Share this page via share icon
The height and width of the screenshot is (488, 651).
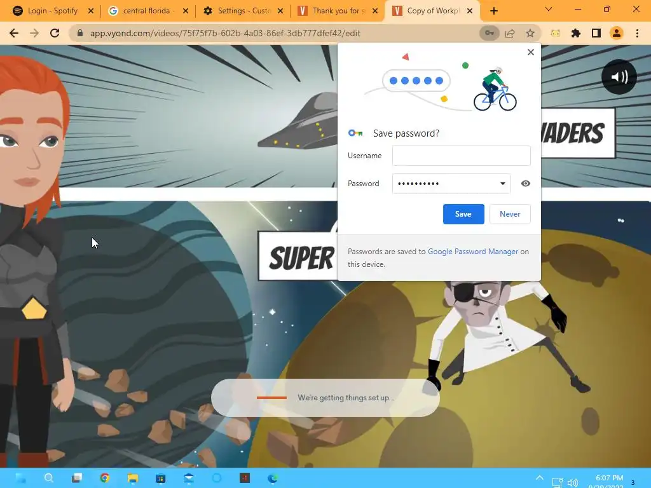pyautogui.click(x=510, y=33)
